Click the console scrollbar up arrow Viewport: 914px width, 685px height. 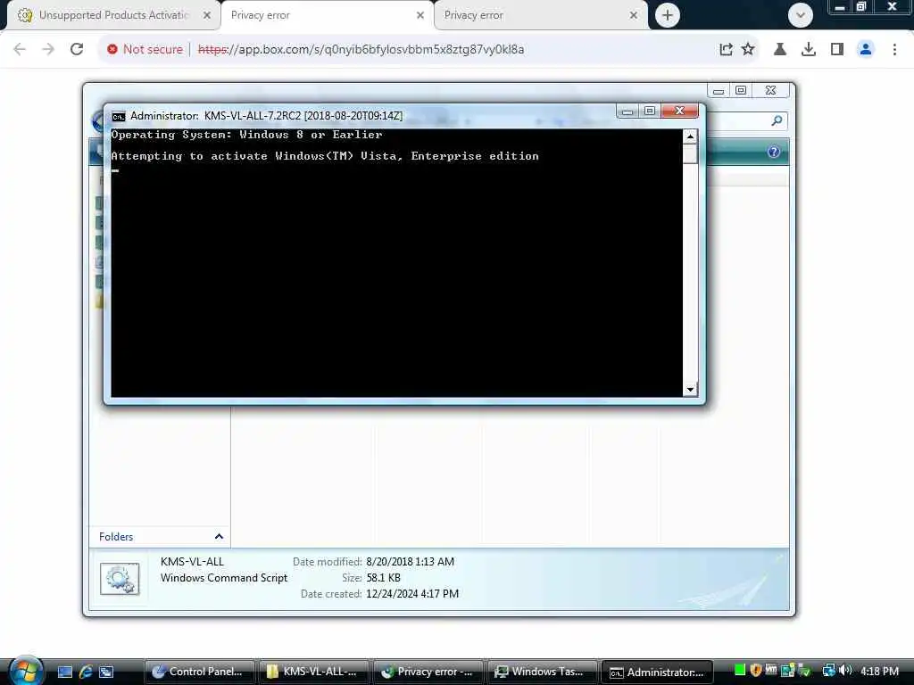click(x=690, y=136)
